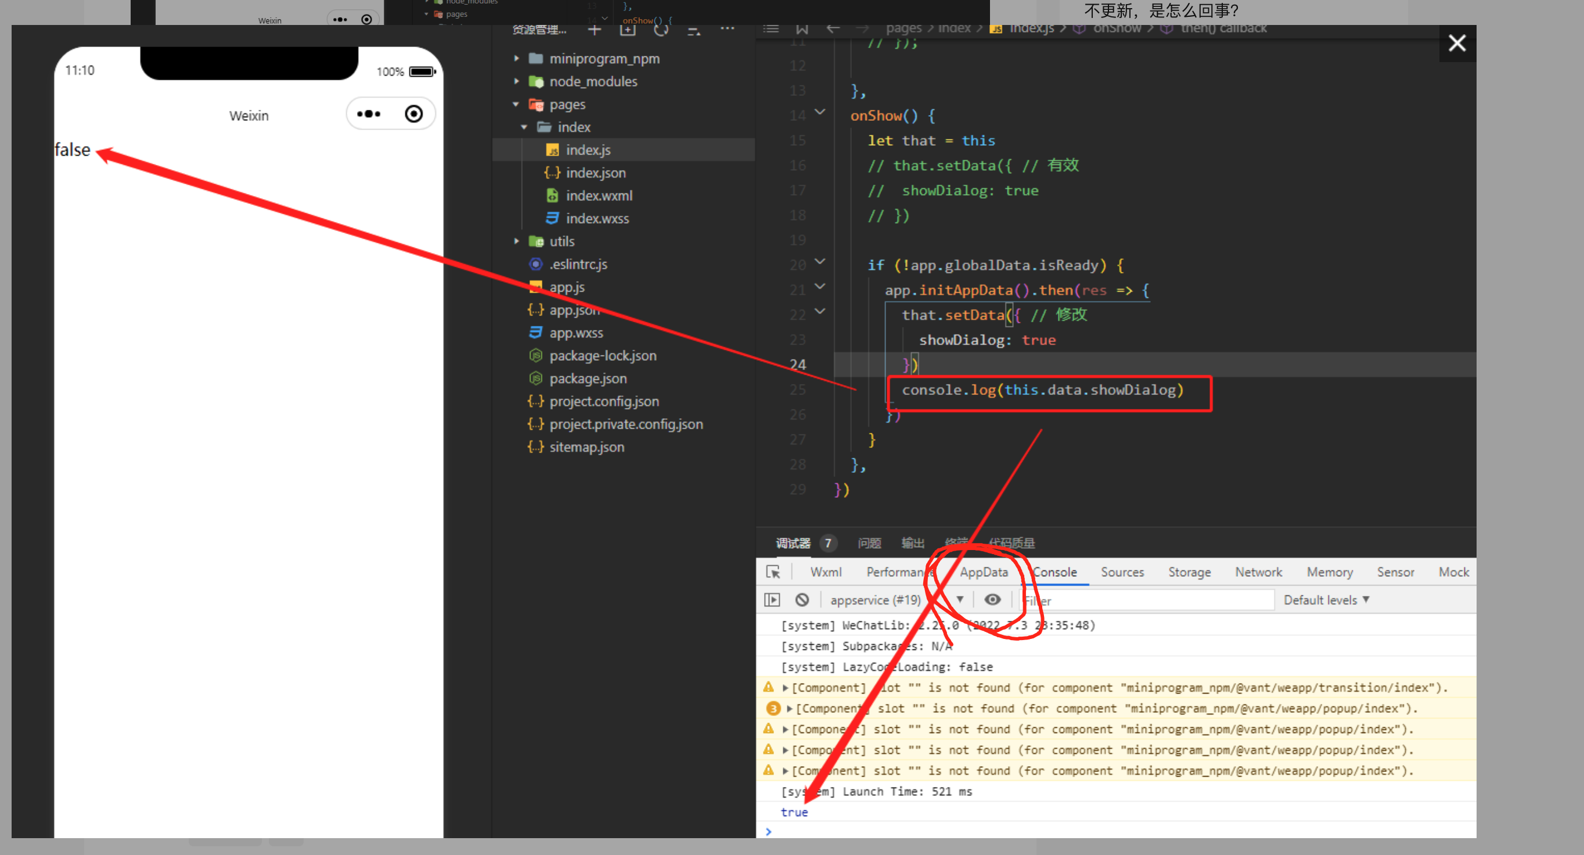Click the navigate back arrow in editor
Screen dimensions: 1584x855
tap(833, 28)
